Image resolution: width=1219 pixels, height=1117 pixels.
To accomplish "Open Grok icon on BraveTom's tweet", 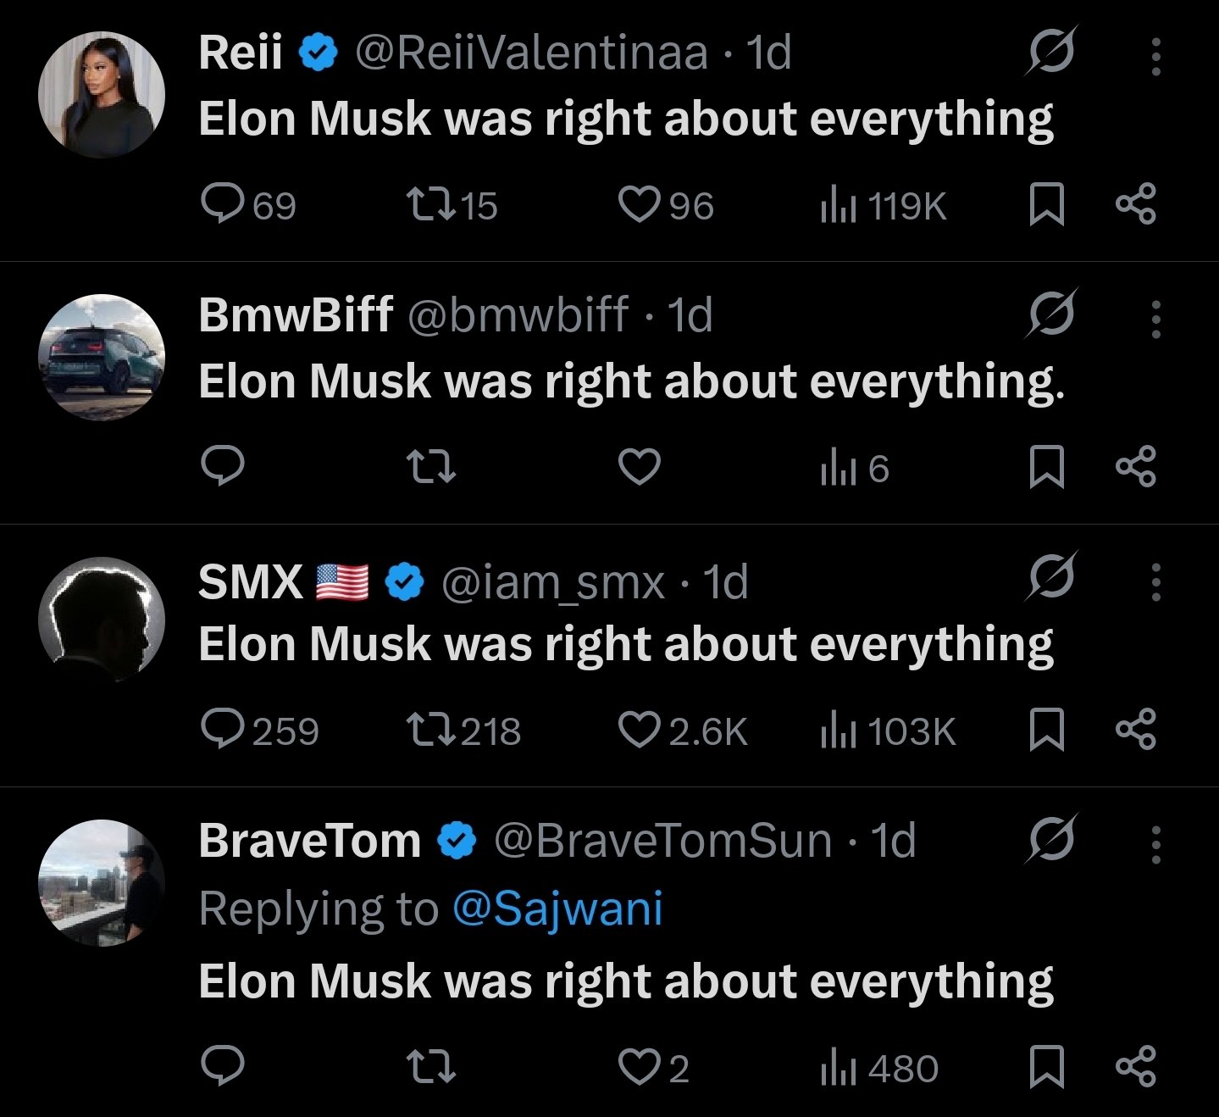I will pyautogui.click(x=1052, y=839).
